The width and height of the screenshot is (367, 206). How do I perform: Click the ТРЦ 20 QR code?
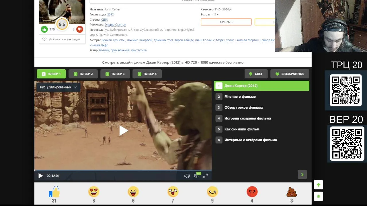click(345, 90)
